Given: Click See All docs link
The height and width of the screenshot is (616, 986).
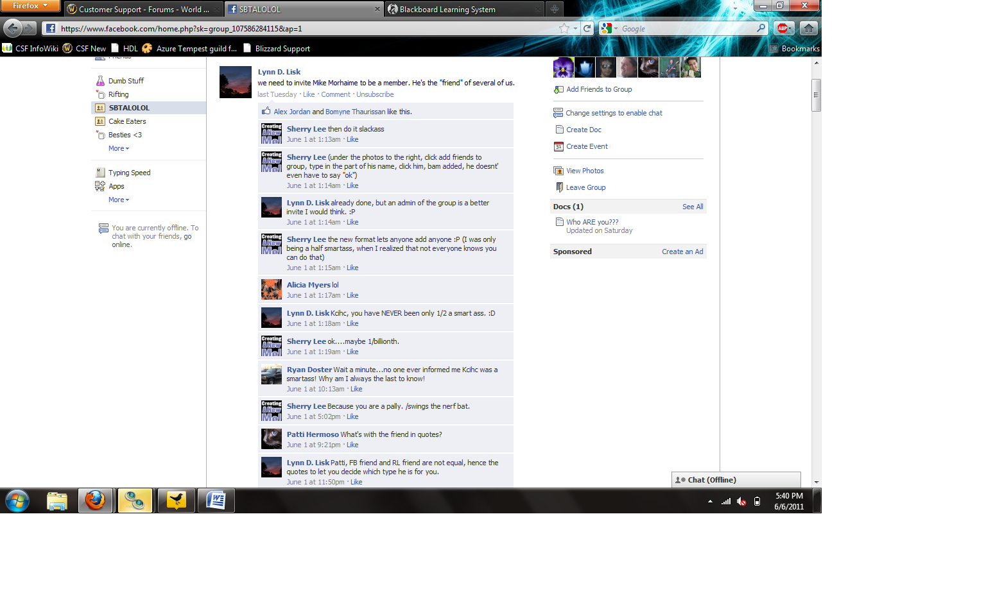Looking at the screenshot, I should click(693, 207).
